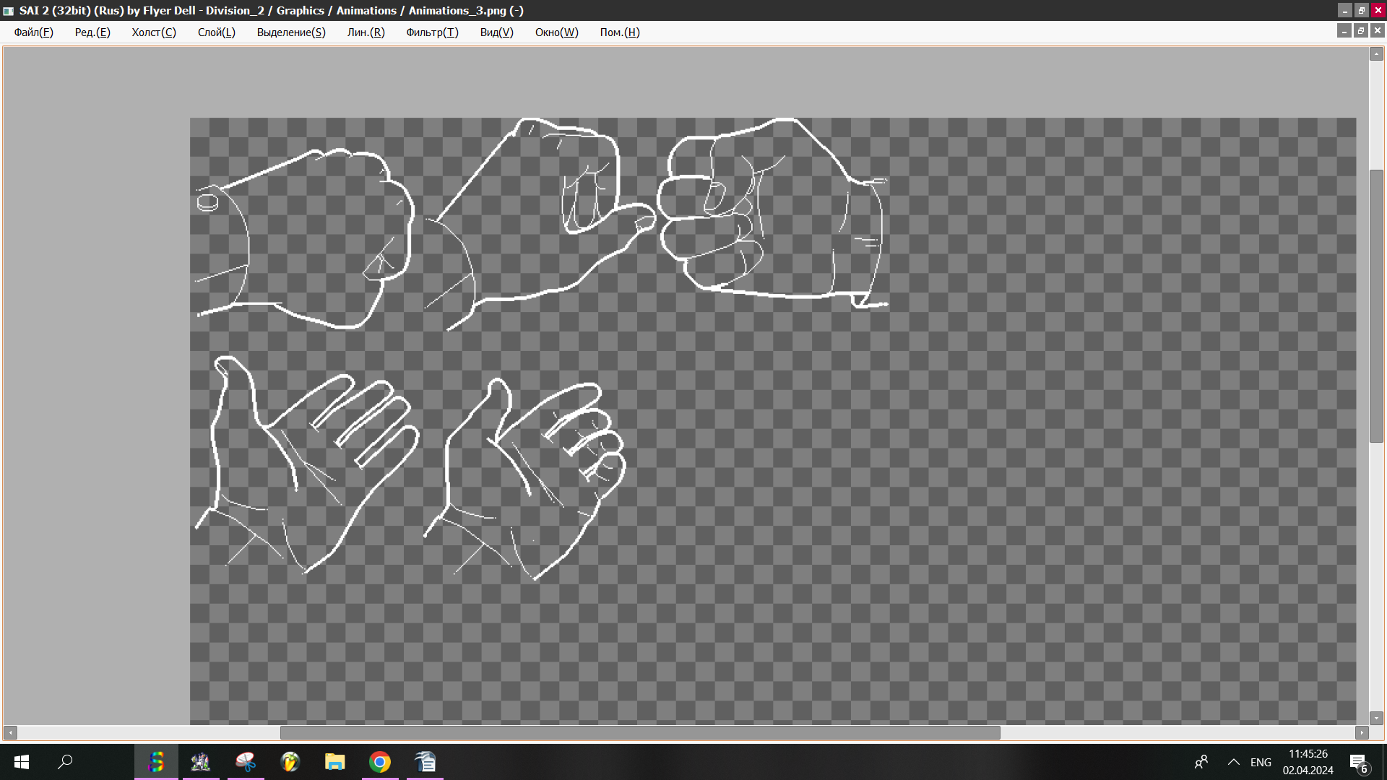Click the vertical scrollbar down arrow

pos(1376,718)
